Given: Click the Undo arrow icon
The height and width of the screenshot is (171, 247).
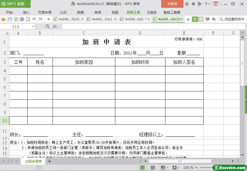Looking at the screenshot, I should [34, 19].
